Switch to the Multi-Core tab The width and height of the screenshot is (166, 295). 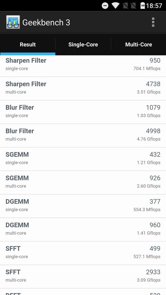pyautogui.click(x=138, y=45)
